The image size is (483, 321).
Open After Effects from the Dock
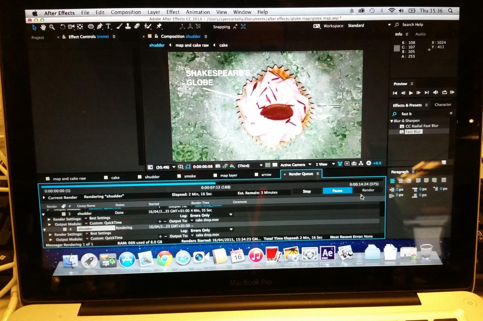click(327, 254)
